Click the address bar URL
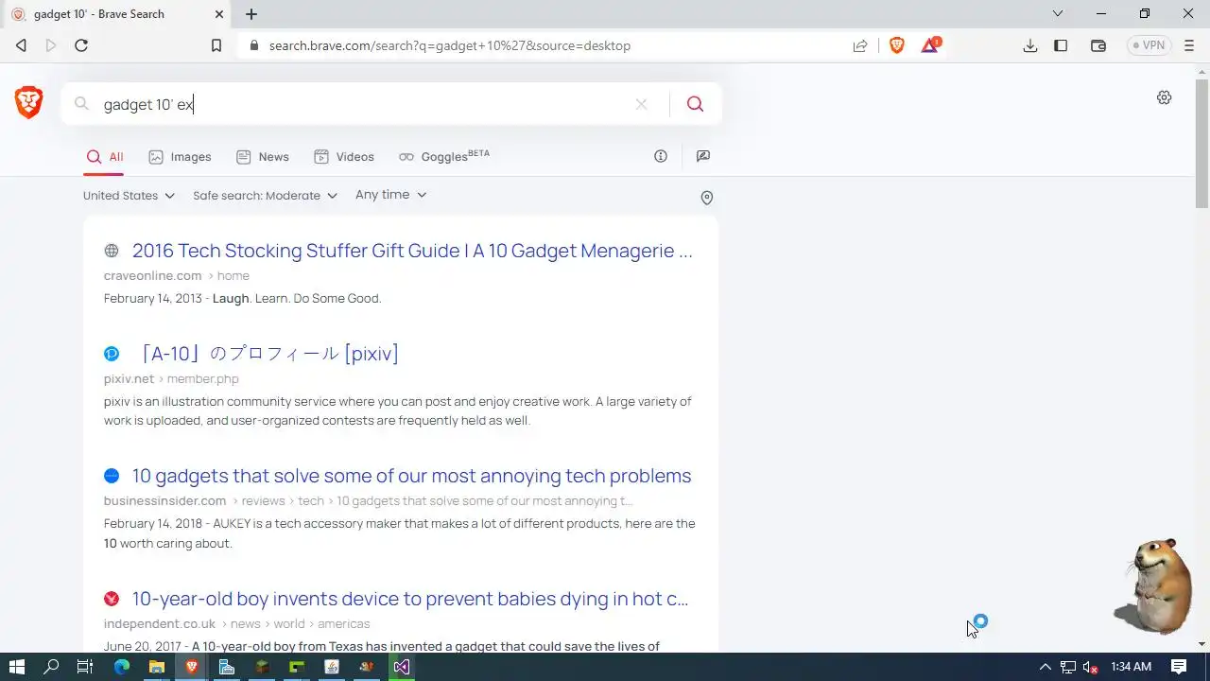The image size is (1210, 681). click(x=450, y=45)
